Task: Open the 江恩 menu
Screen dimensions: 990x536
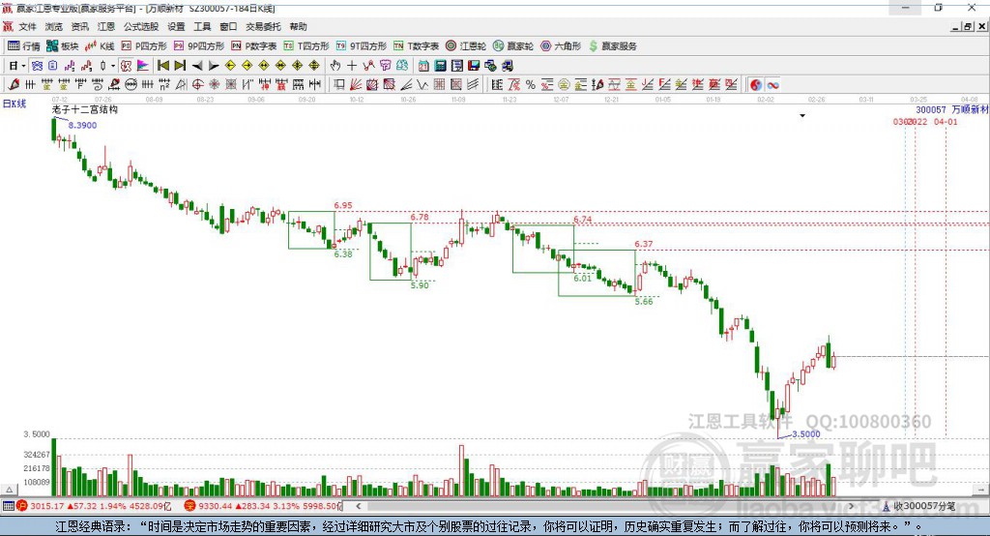Action: (x=106, y=26)
